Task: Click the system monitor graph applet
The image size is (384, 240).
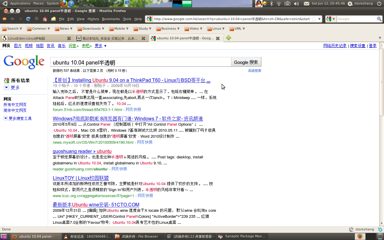Action: click(182, 3)
